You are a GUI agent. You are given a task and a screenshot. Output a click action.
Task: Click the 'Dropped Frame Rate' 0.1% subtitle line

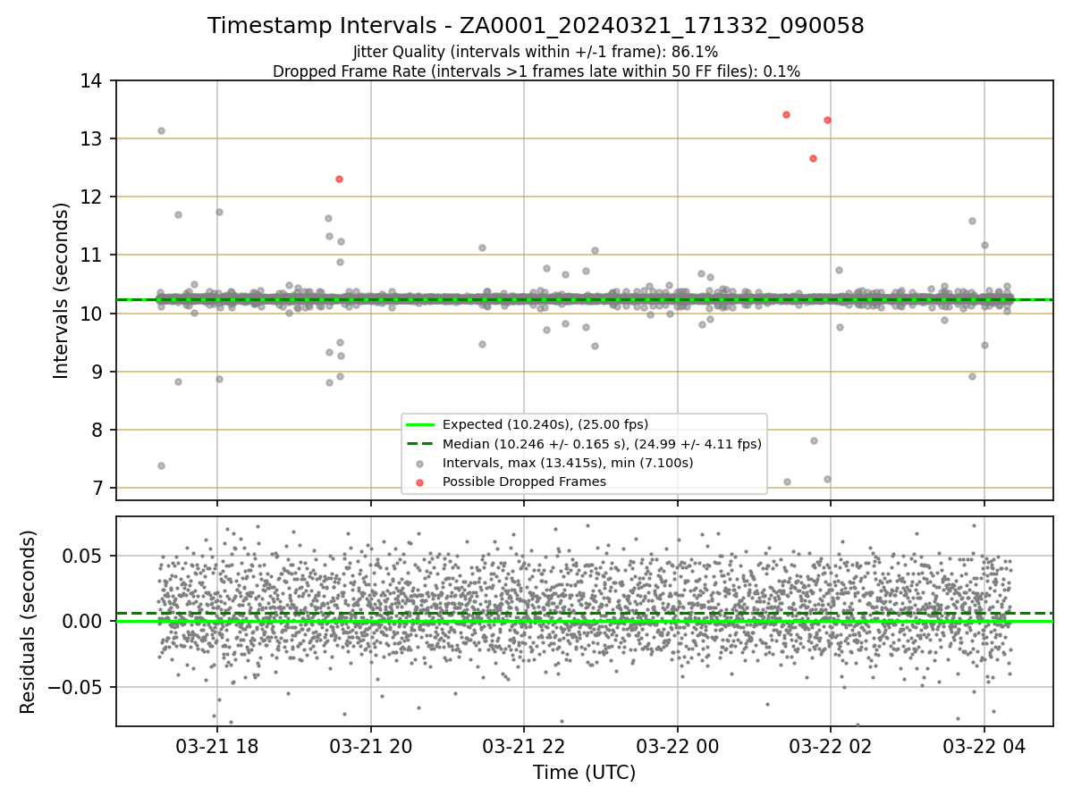pos(536,71)
